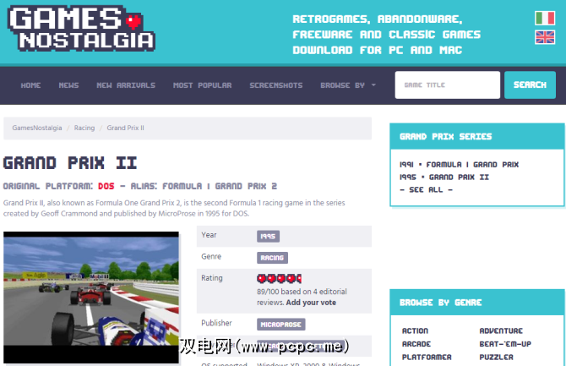Open the Screenshots menu item

coord(275,85)
